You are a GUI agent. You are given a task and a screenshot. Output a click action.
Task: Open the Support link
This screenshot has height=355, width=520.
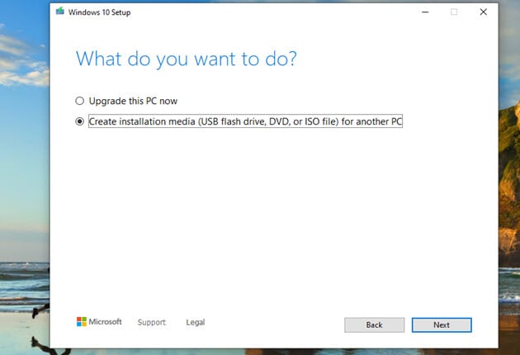click(152, 322)
